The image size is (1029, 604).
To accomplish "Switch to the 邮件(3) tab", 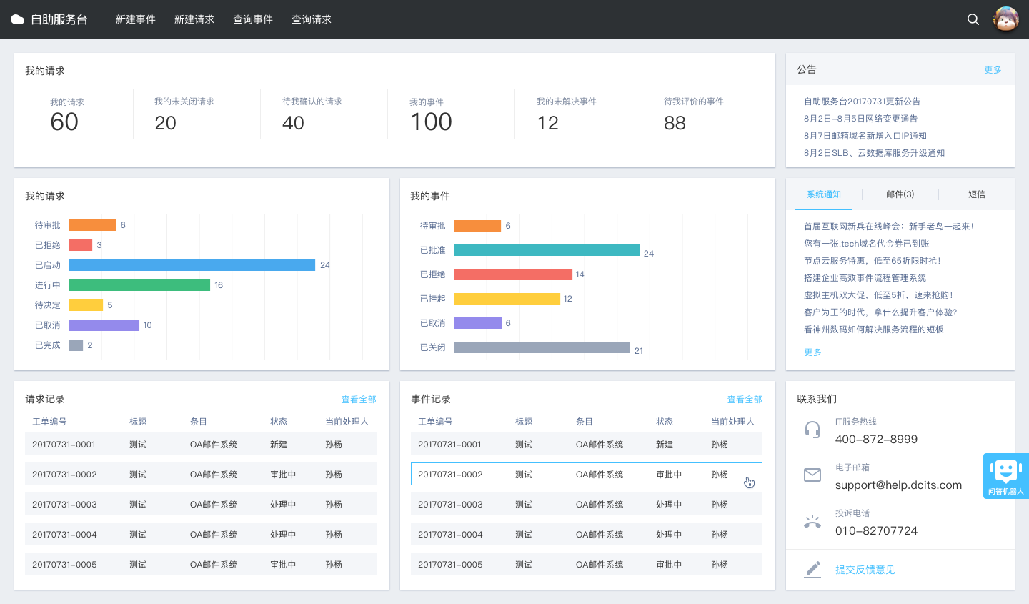I will [899, 194].
